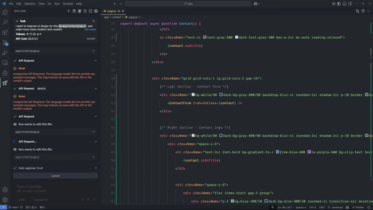Click from-blue-600 color swatch
The image size is (373, 210).
[277, 152]
